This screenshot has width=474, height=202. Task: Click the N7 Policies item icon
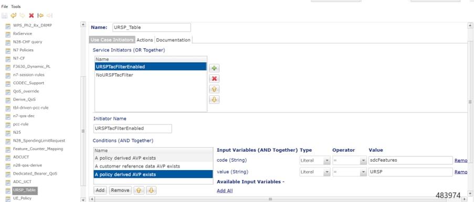point(8,51)
